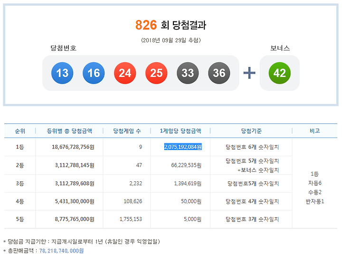Image resolution: width=342 pixels, height=254 pixels.
Task: Click total prize 3,112,789,608원
Action: [x=75, y=183]
